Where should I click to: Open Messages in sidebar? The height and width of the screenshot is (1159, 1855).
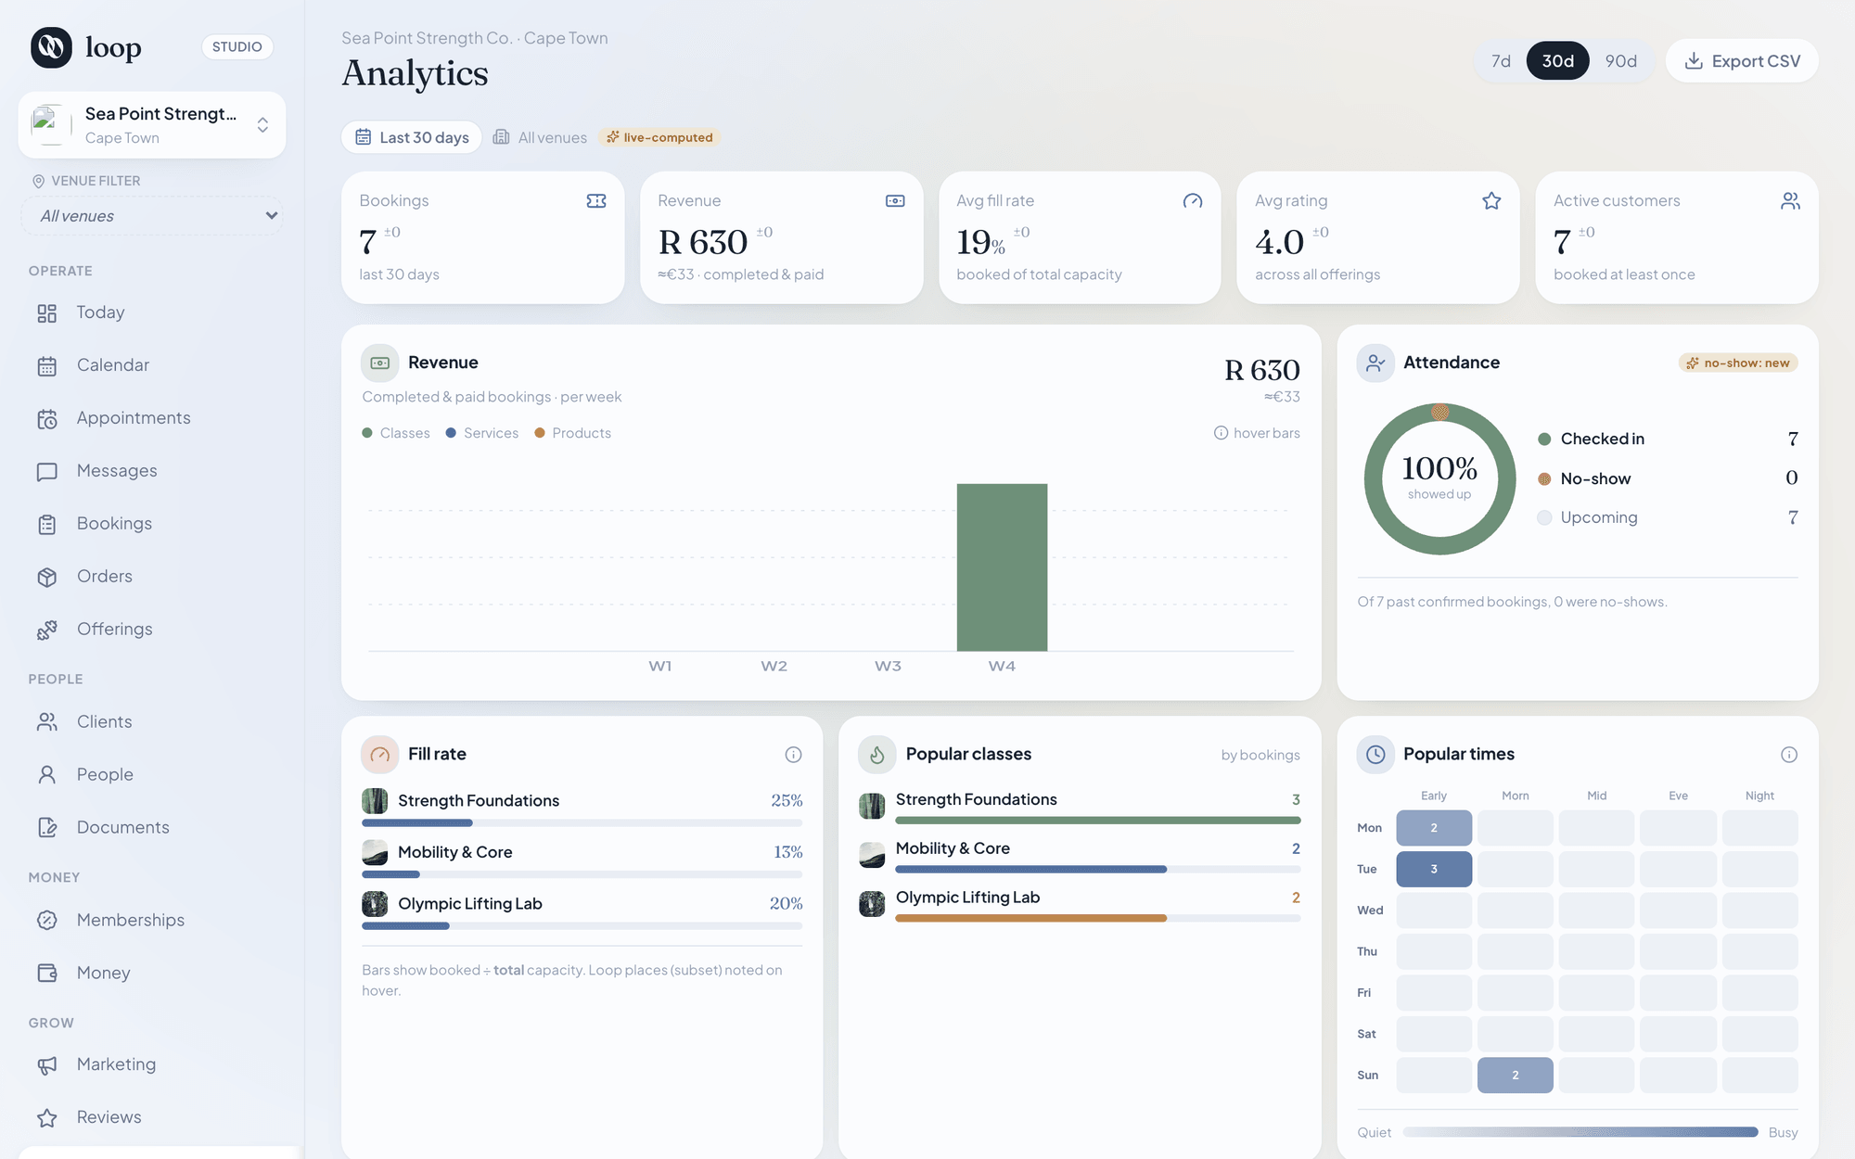coord(153,471)
